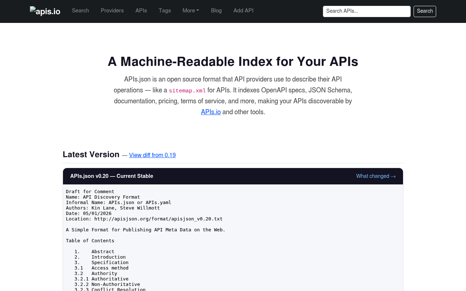Screen dimensions: 466x291
Task: Click 'Name: API Discovery Format' line
Action: pyautogui.click(x=103, y=197)
